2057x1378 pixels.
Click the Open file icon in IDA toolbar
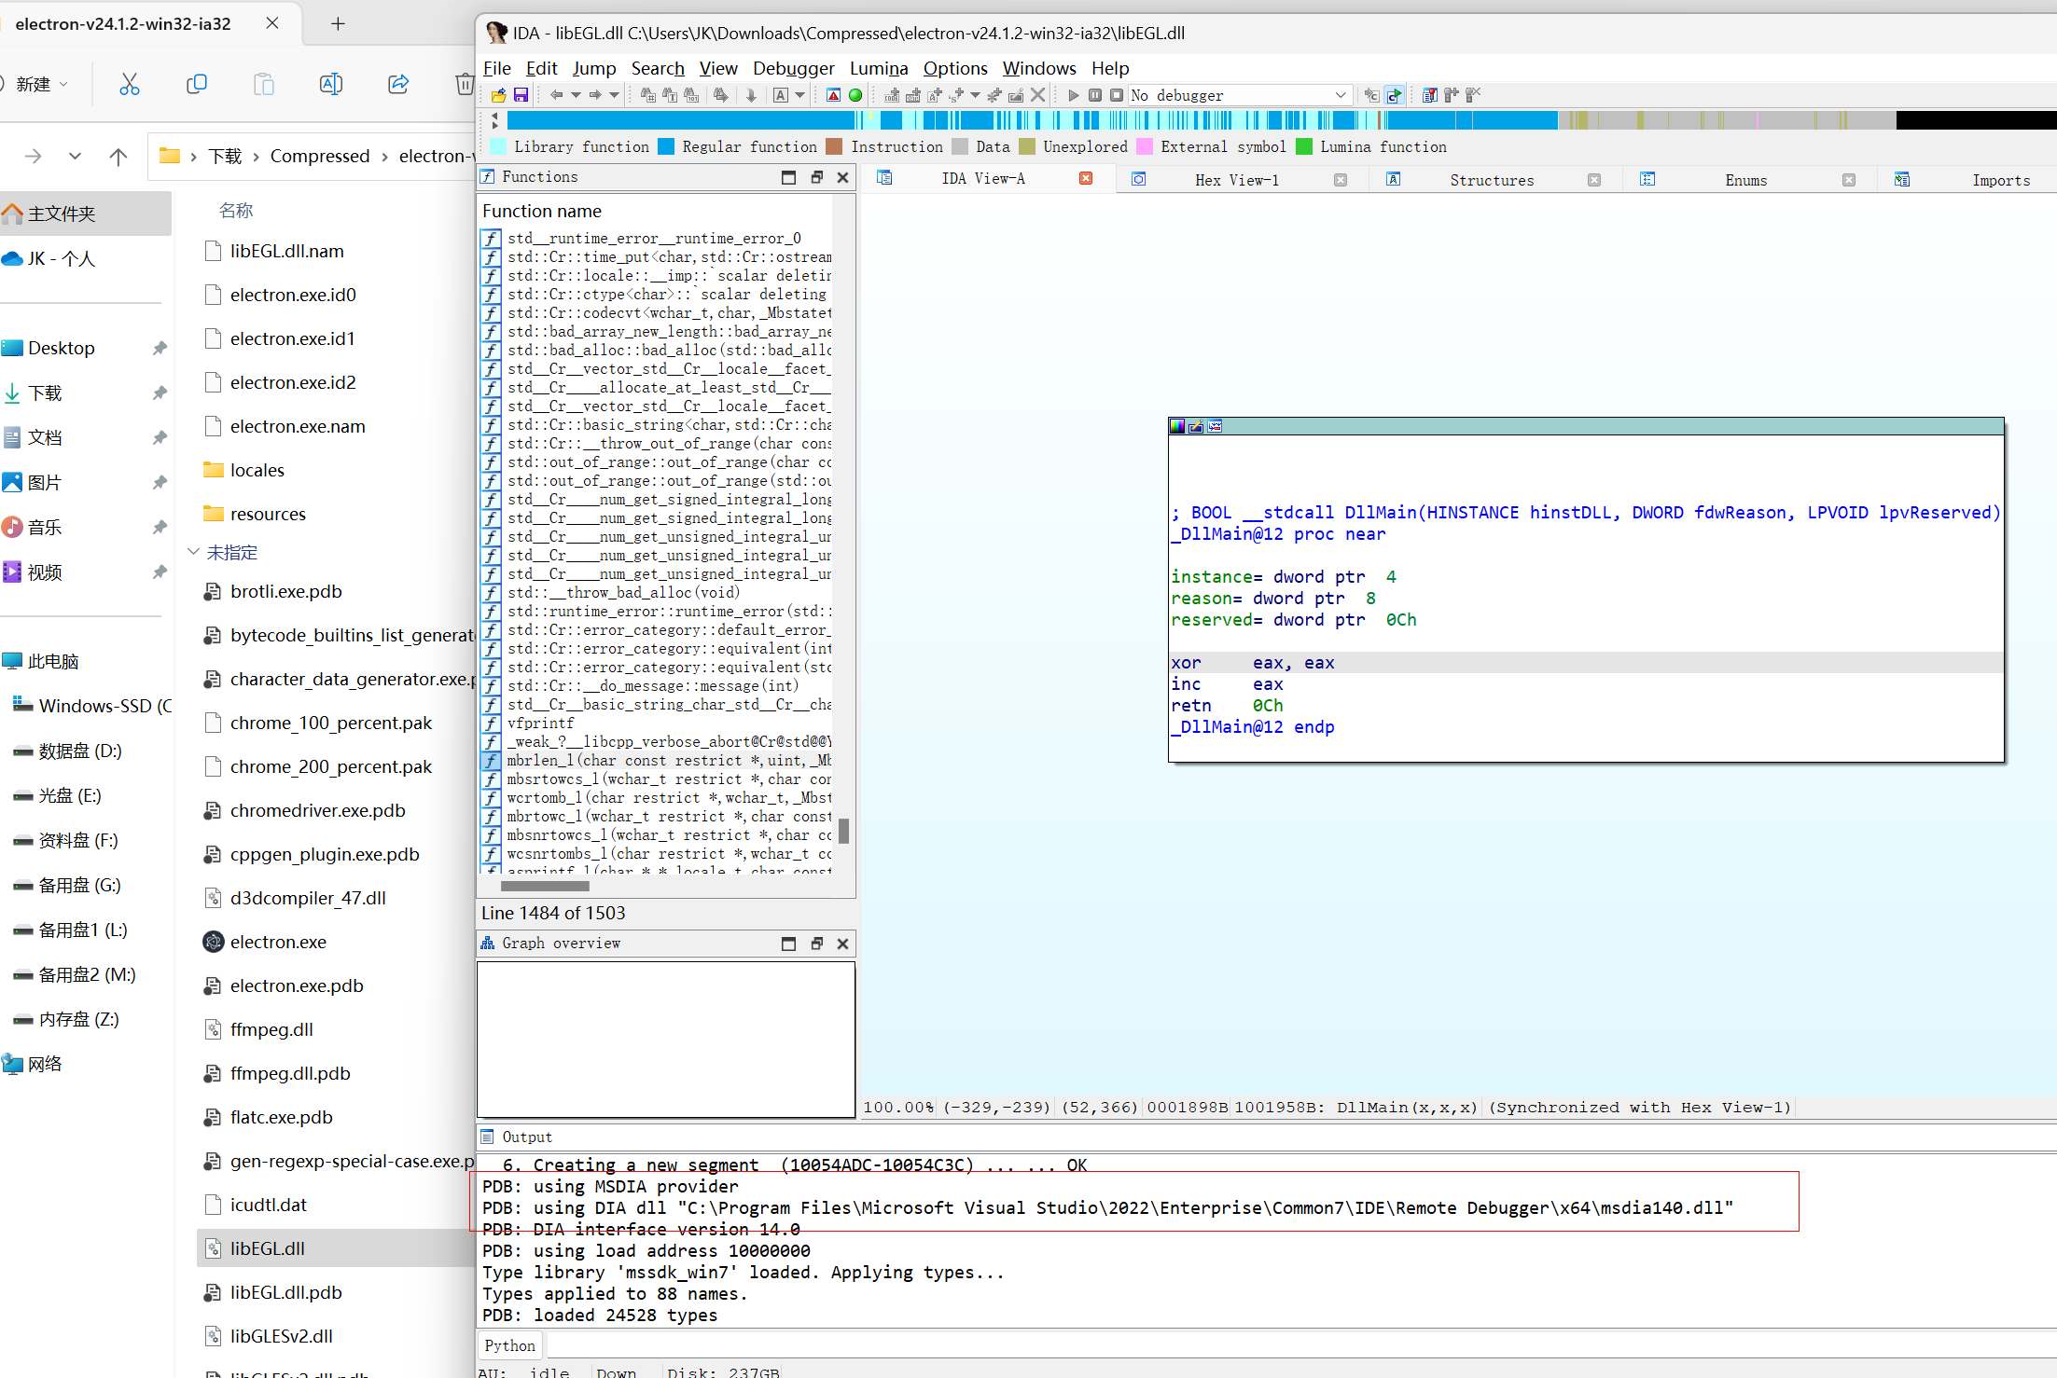[499, 95]
